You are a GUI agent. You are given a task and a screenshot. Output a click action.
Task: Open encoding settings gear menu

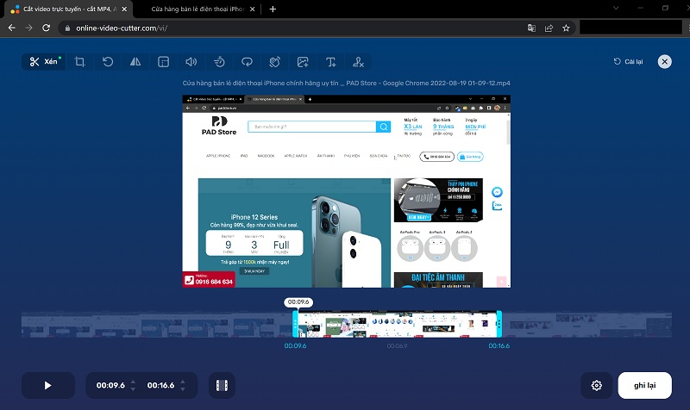[x=594, y=386]
